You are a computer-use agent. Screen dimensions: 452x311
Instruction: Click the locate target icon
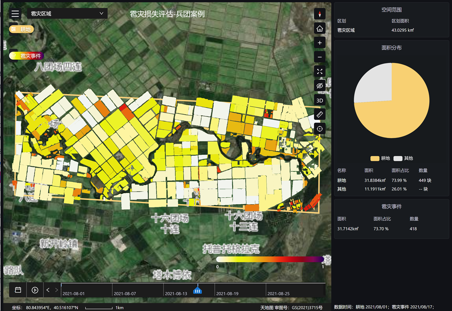pos(320,129)
